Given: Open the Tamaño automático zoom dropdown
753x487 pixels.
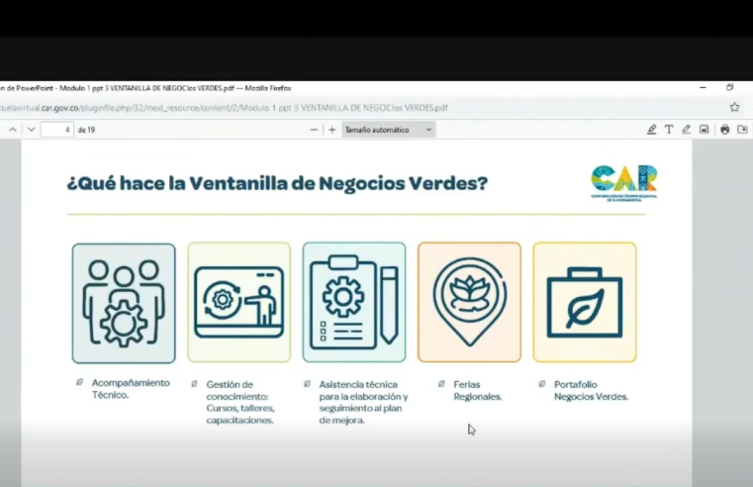Looking at the screenshot, I should [389, 130].
